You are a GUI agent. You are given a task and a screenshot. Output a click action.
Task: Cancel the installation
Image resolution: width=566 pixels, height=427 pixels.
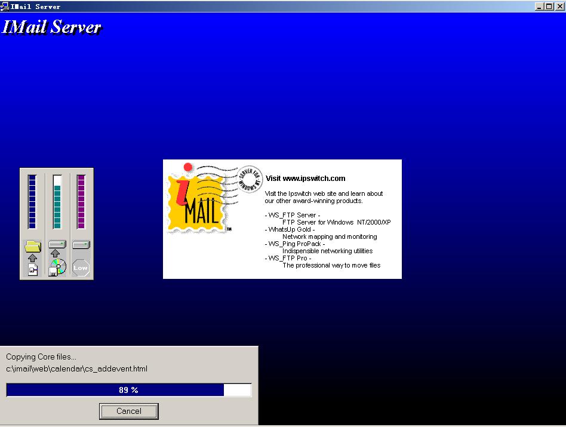[x=129, y=411]
